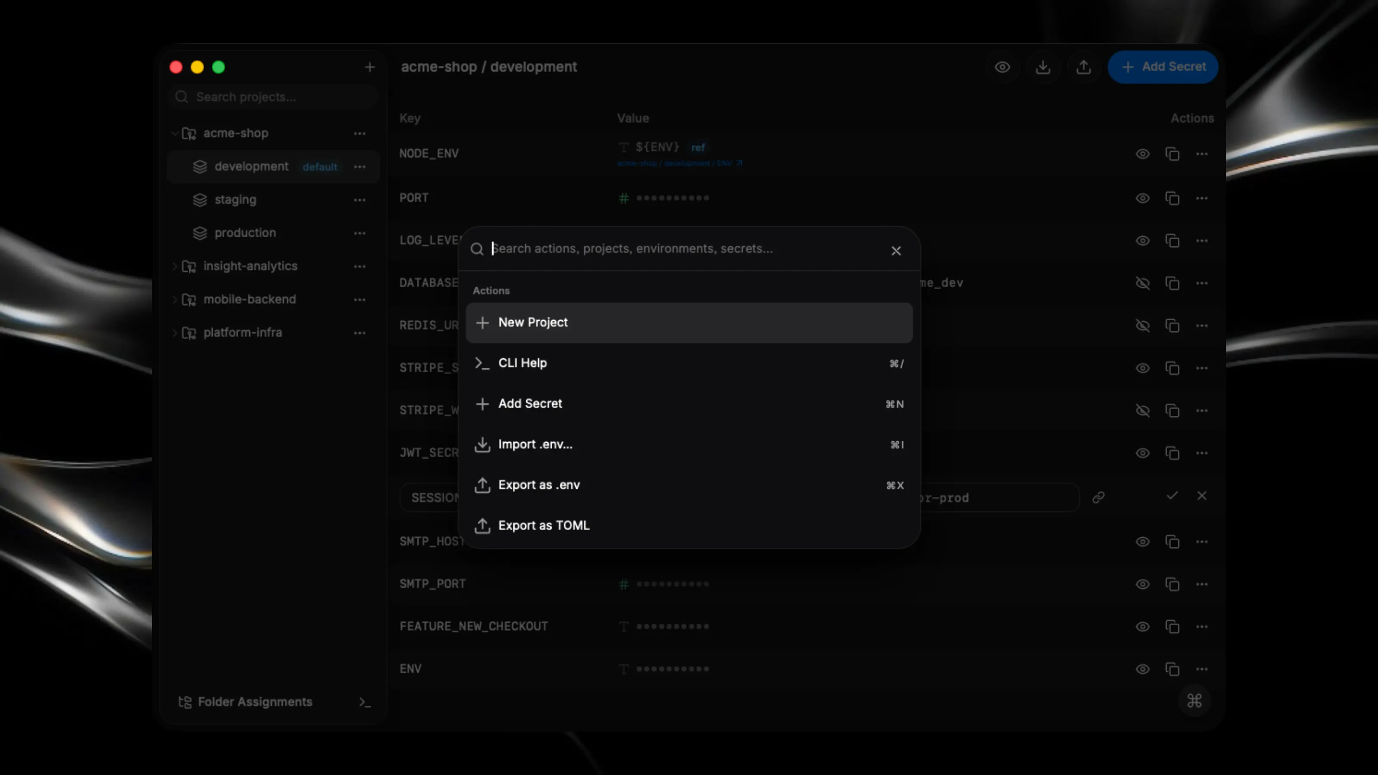The width and height of the screenshot is (1378, 775).
Task: Expand the mobile-backend project
Action: tap(174, 299)
